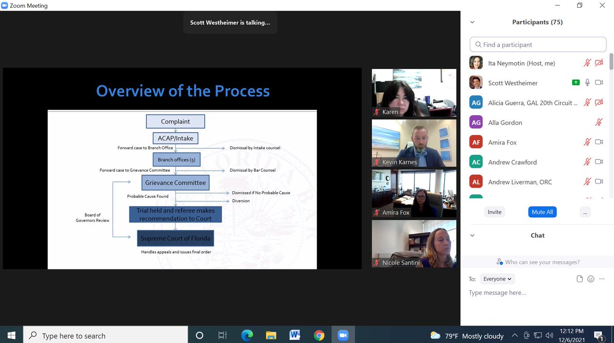Click Andrew Crawford's muted microphone icon

(588, 162)
